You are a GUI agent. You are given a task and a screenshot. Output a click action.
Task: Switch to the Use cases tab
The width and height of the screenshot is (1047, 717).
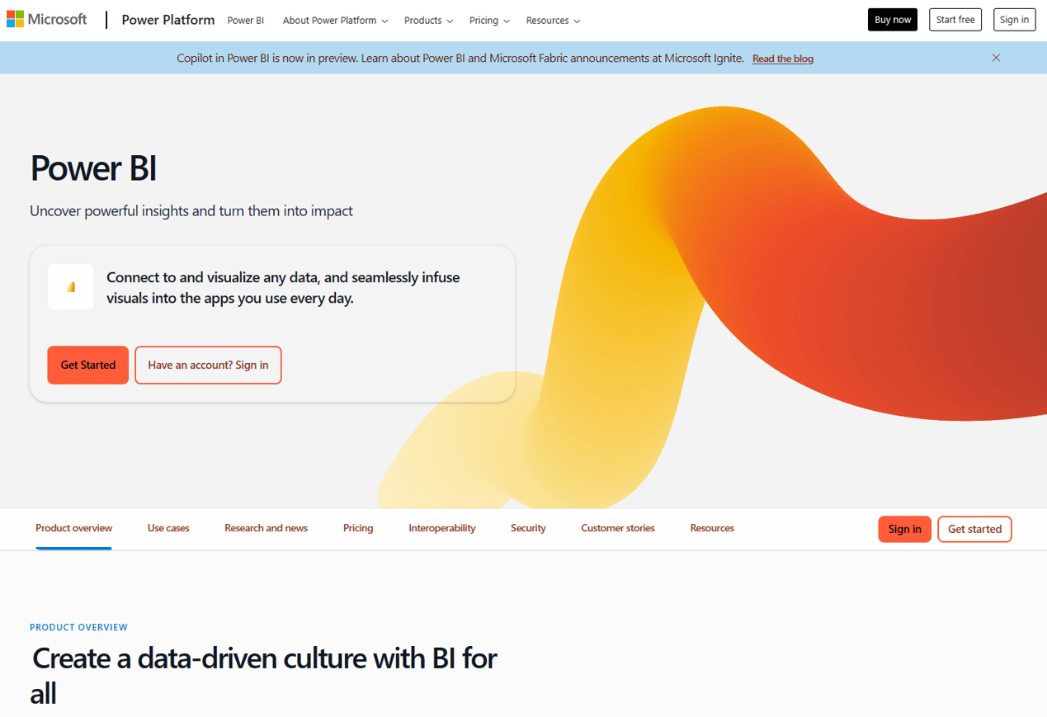pyautogui.click(x=168, y=528)
